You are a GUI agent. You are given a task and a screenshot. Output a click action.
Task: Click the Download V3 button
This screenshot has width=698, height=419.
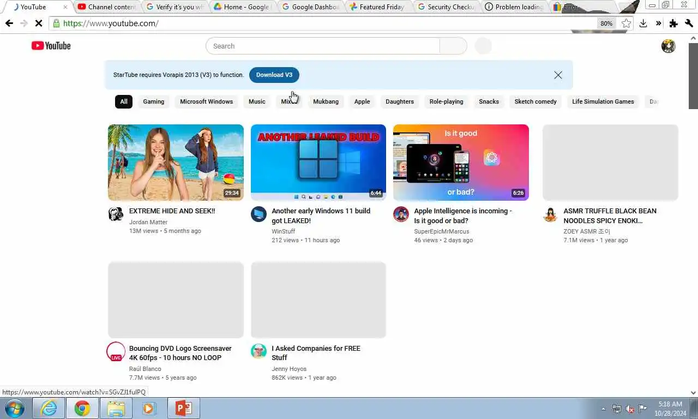coord(274,75)
